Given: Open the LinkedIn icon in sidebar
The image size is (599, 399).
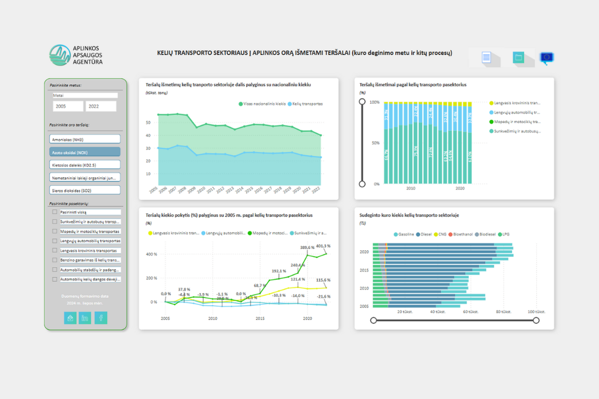Looking at the screenshot, I should point(85,318).
